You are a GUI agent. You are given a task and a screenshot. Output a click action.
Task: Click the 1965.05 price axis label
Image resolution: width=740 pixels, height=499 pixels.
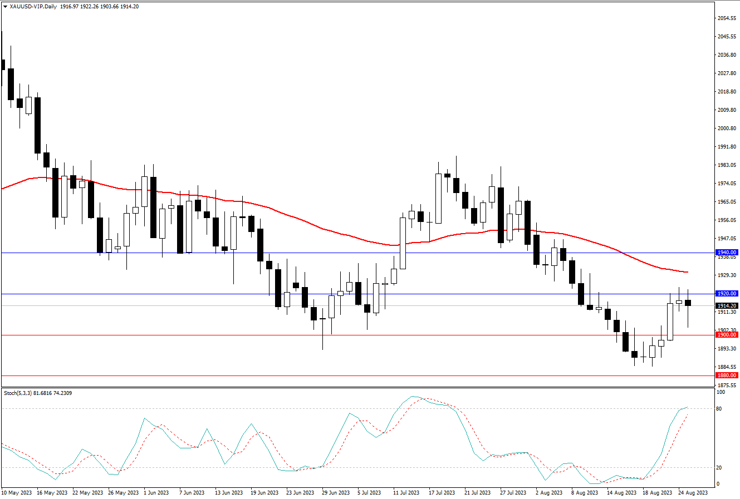pos(727,201)
